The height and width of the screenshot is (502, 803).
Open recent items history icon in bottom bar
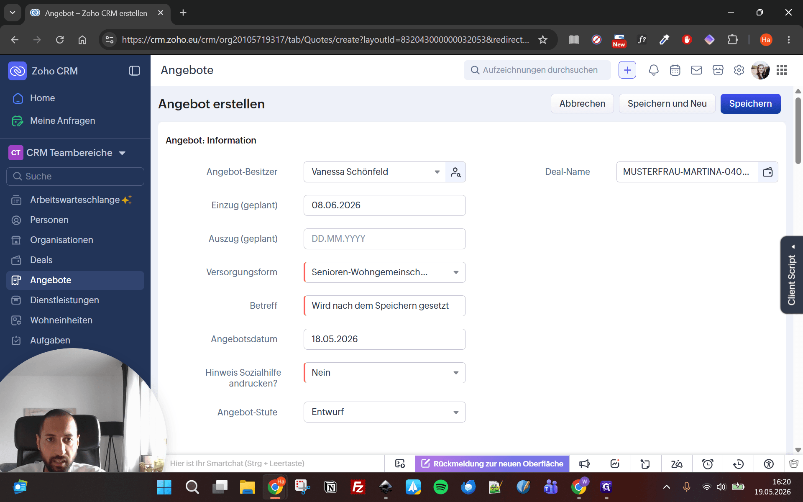(x=738, y=464)
